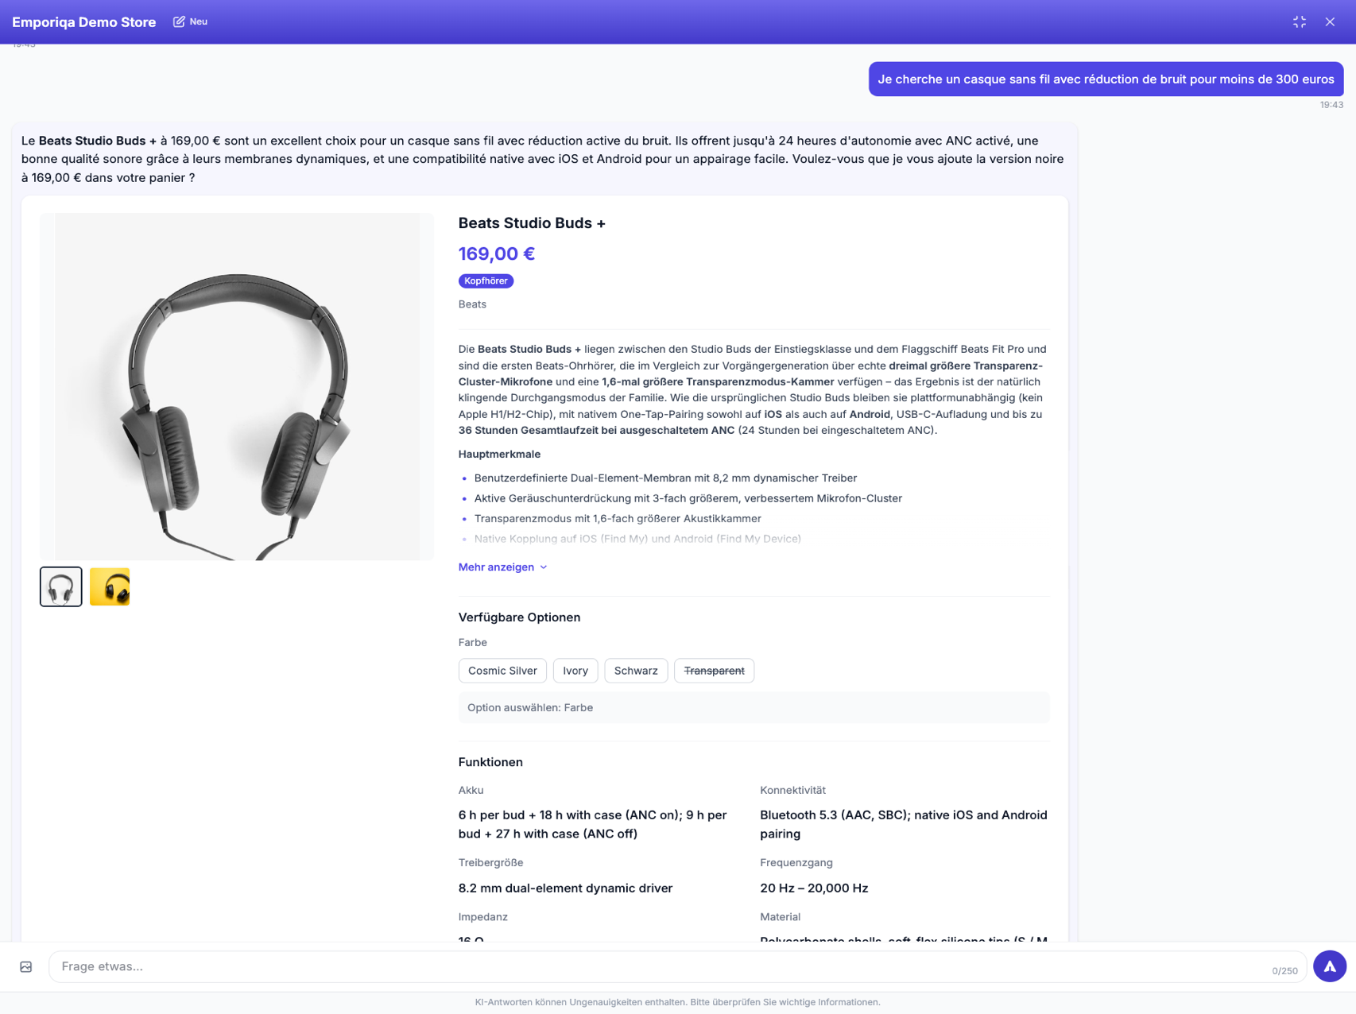Viewport: 1356px width, 1014px height.
Task: Click the KI-Antworten disclaimer text
Action: (x=677, y=1002)
